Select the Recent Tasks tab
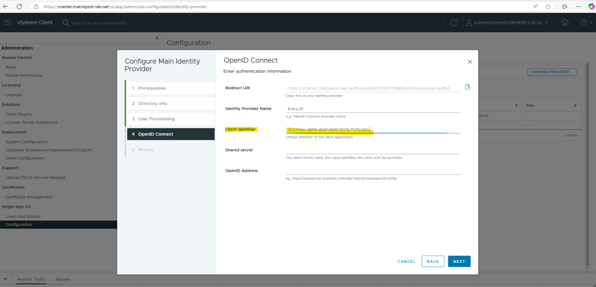 tap(31, 279)
